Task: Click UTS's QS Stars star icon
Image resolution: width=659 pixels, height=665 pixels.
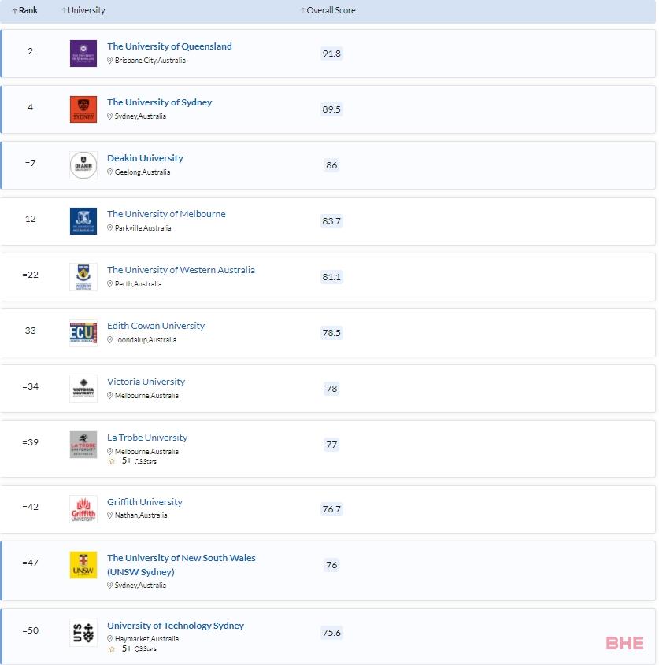Action: pyautogui.click(x=112, y=649)
